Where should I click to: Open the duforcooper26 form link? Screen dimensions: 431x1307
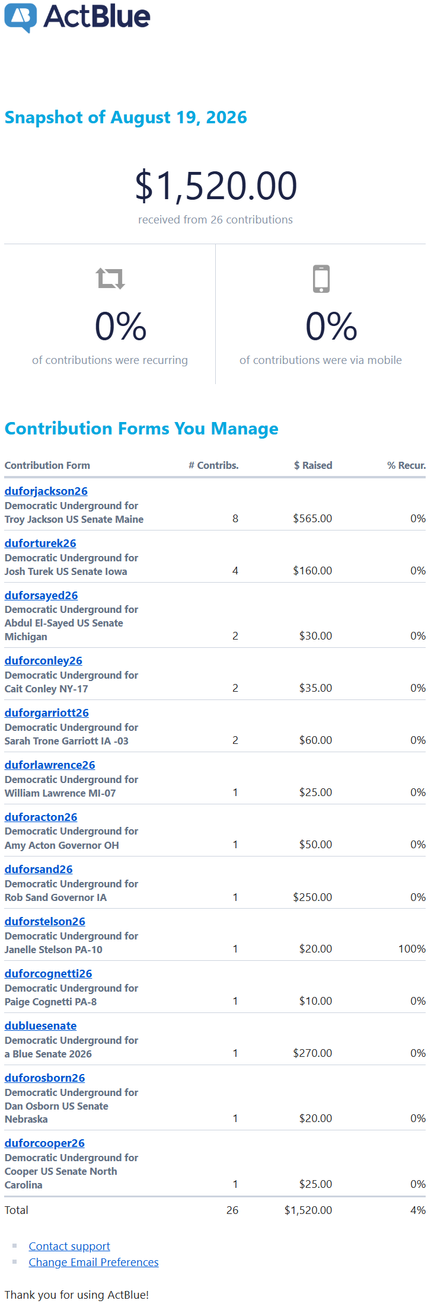coord(44,1143)
